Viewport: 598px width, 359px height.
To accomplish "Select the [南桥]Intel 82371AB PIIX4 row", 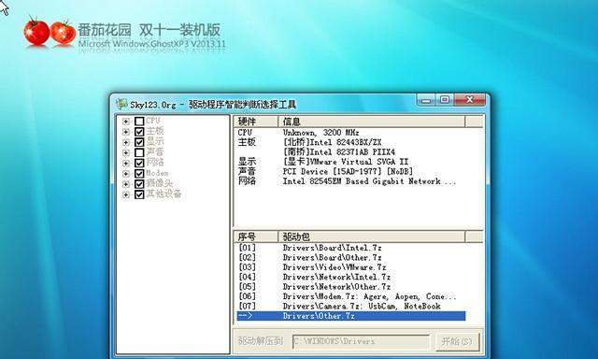I will [351, 151].
